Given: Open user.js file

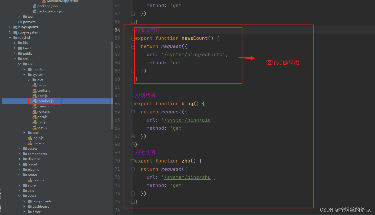Looking at the screenshot, I should 42,127.
